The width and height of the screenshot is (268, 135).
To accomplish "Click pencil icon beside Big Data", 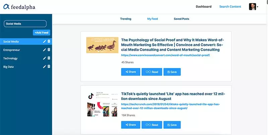I will [x=45, y=67].
